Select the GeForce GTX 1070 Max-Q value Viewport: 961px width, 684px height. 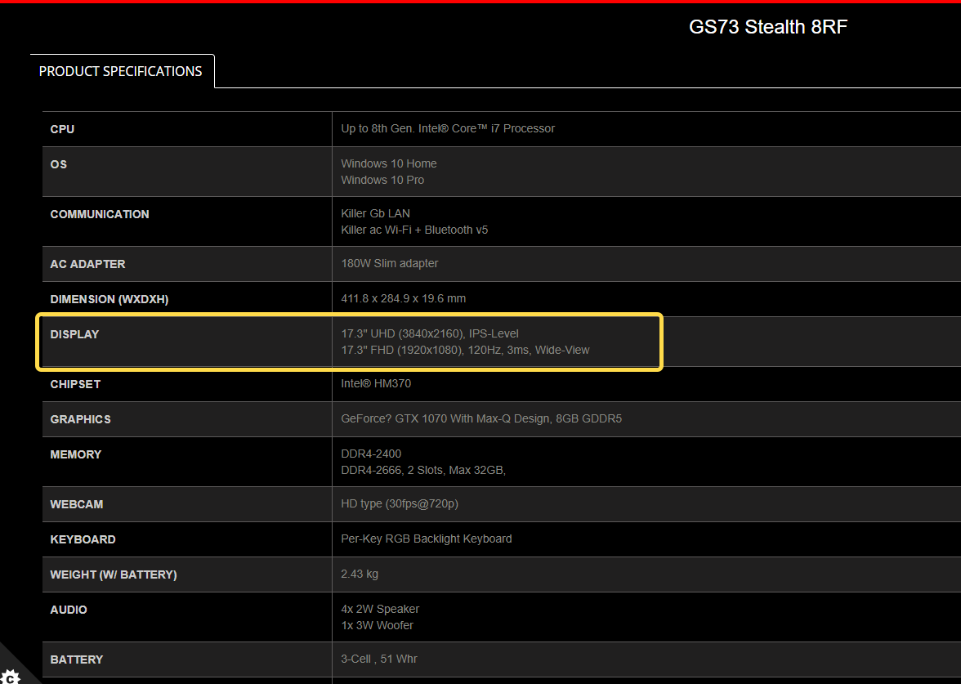coord(481,418)
